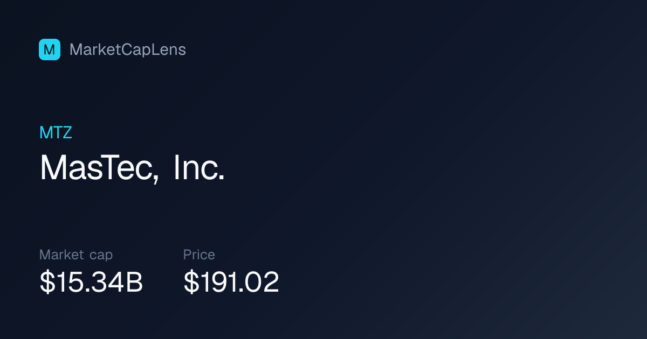Select the MTZ ticker symbol

[56, 133]
